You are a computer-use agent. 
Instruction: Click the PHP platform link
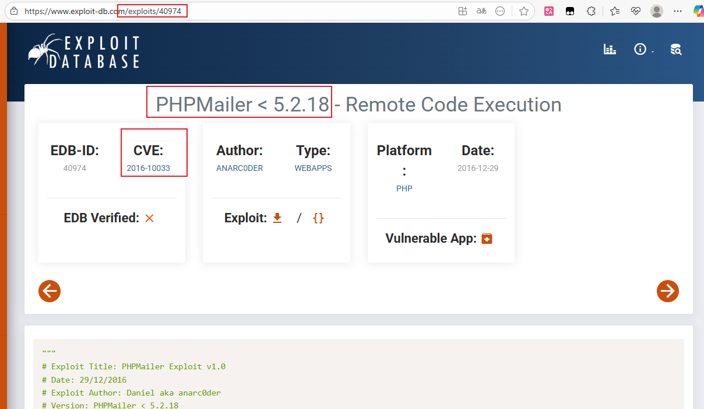404,188
